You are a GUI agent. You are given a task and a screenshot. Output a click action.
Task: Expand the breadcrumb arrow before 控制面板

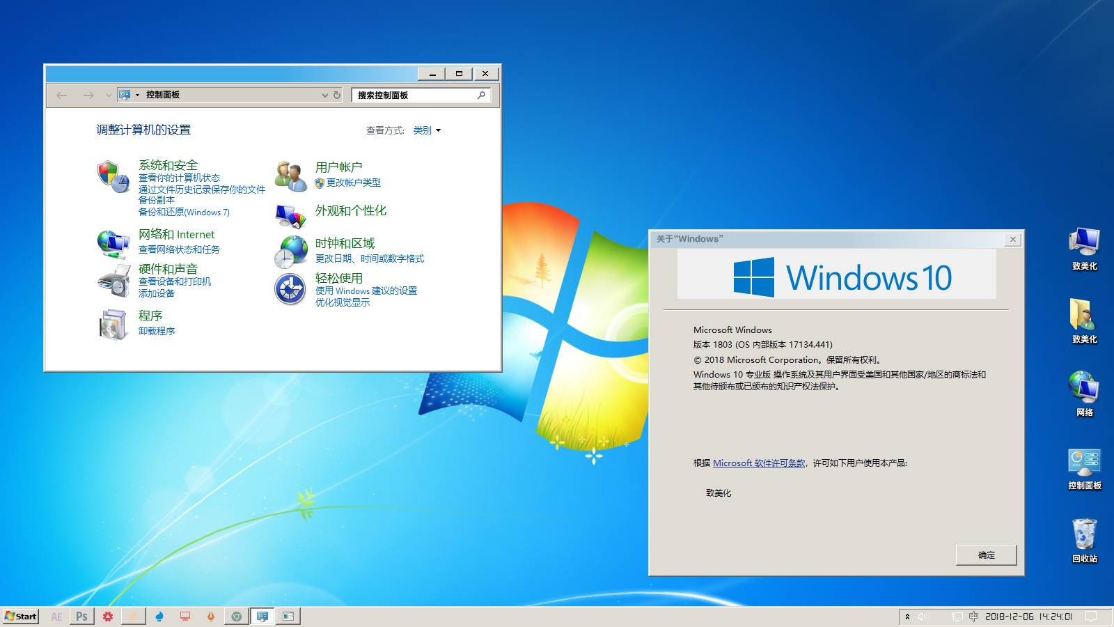137,95
